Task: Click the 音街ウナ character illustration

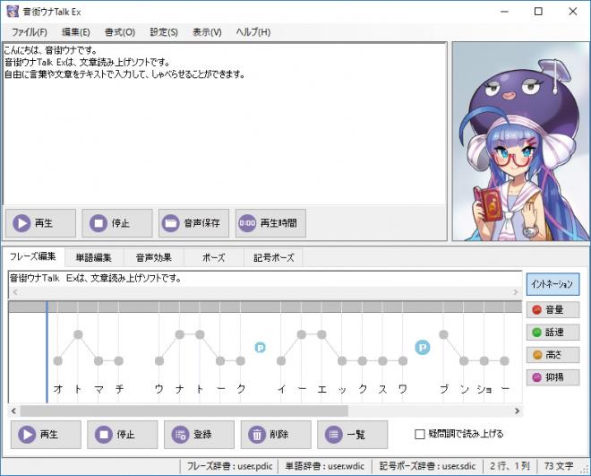Action: click(521, 142)
